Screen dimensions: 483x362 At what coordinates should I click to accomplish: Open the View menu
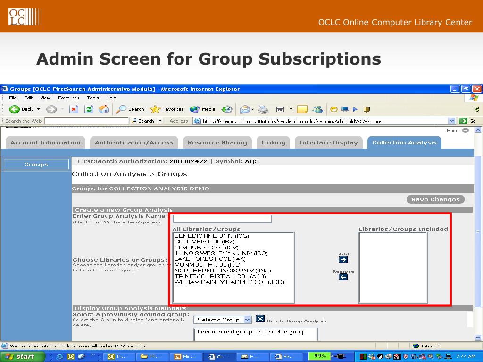[45, 98]
